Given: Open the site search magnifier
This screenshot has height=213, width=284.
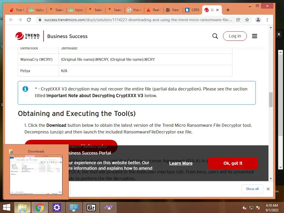Looking at the screenshot, I should tap(215, 36).
